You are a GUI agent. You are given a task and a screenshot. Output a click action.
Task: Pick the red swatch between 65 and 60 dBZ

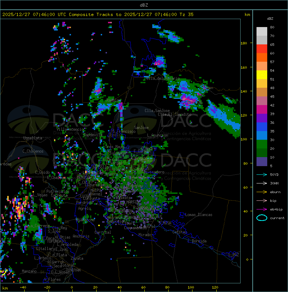pos(262,49)
